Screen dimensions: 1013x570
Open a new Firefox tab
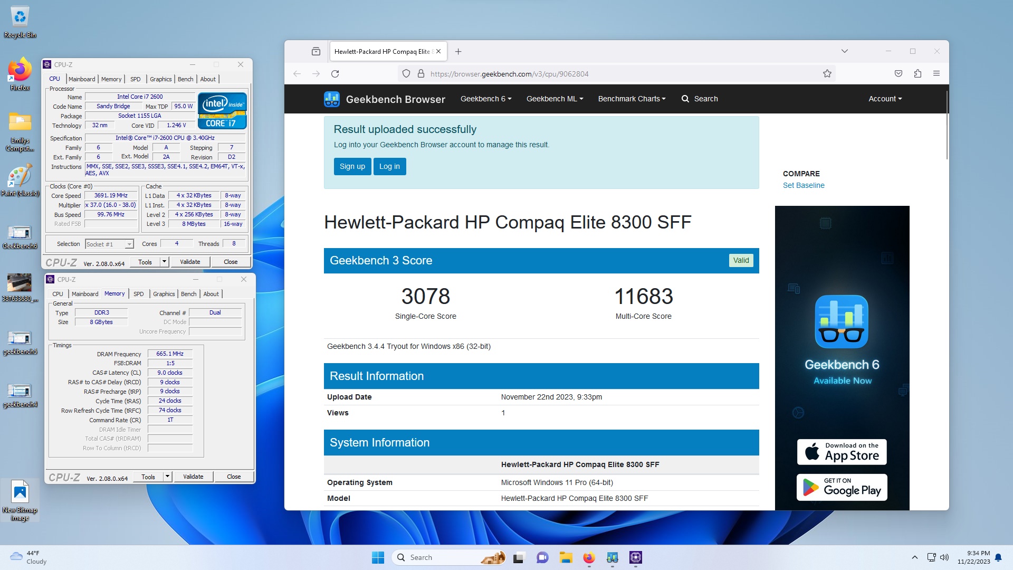[458, 51]
